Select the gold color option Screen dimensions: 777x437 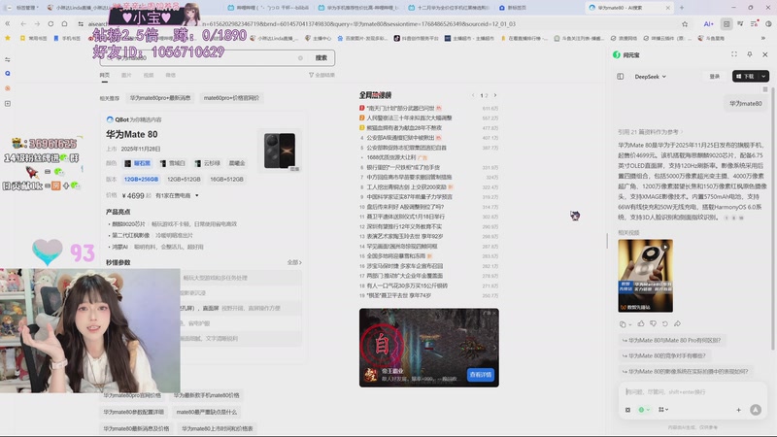(x=237, y=163)
